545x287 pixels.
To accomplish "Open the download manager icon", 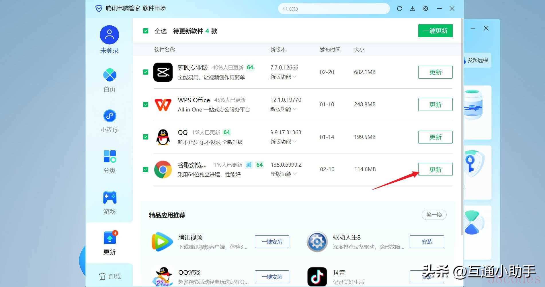I will [x=412, y=9].
